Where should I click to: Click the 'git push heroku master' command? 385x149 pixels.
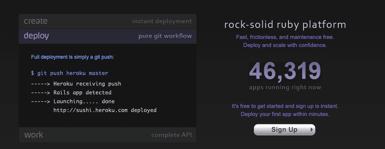[x=70, y=73]
